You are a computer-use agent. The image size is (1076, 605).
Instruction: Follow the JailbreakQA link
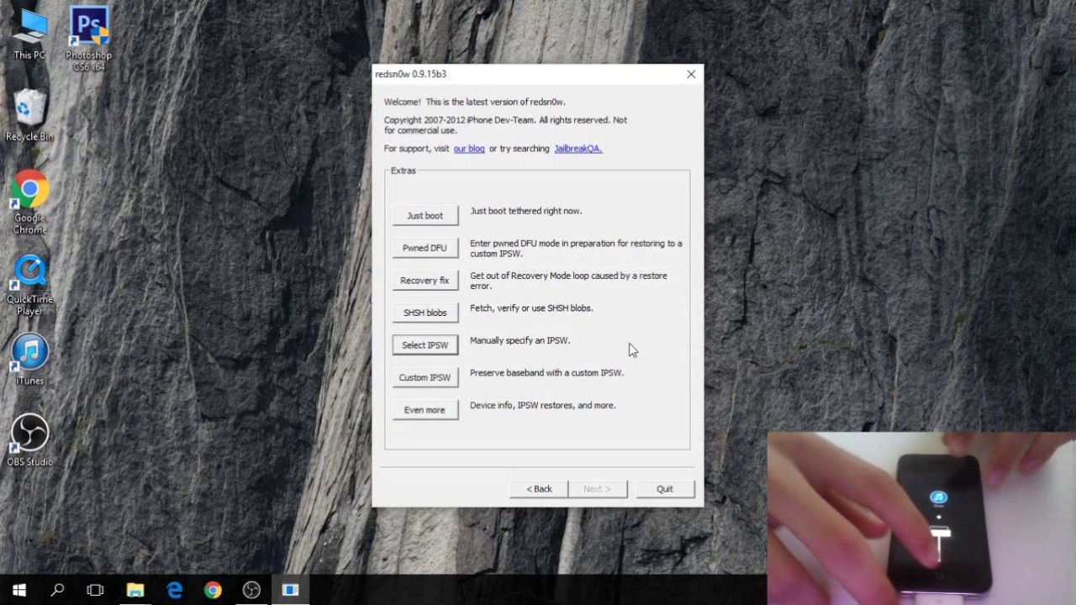coord(578,149)
